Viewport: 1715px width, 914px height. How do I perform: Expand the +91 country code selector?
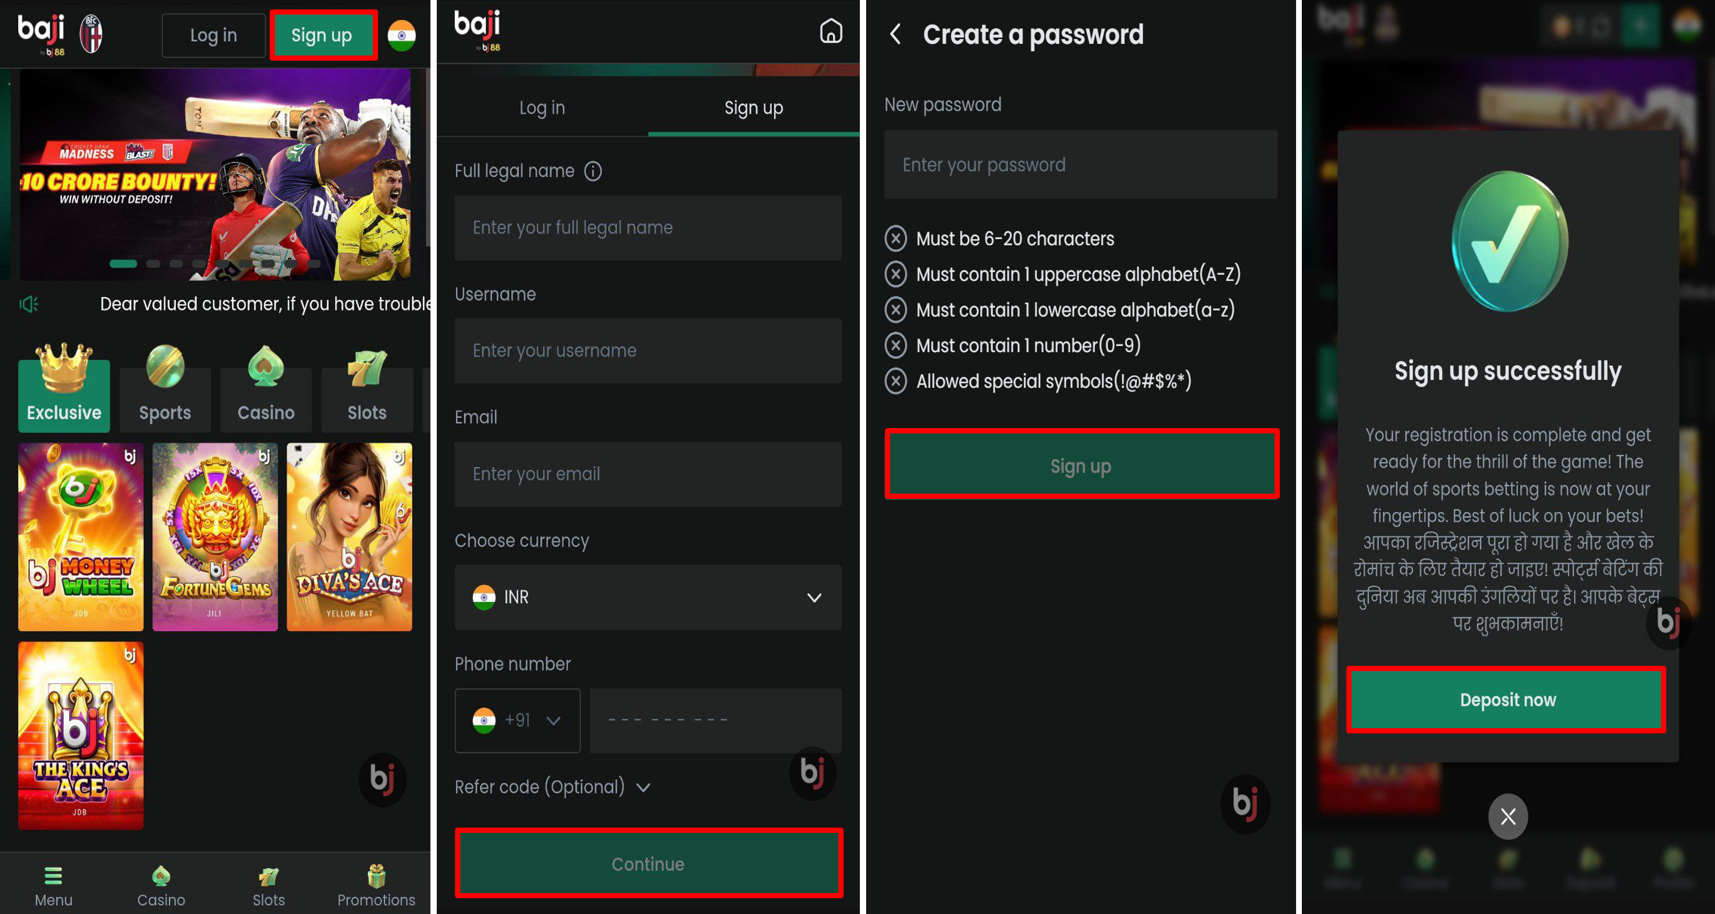517,720
